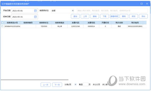
Task: Click the 撤销 button
Action: [x=95, y=16]
